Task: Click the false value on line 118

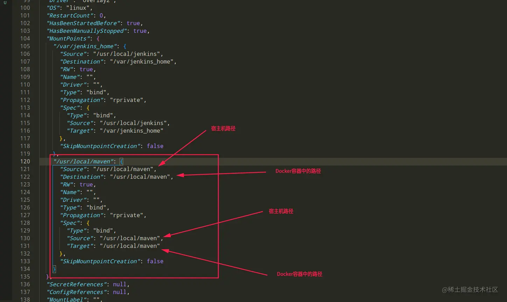Action: pos(155,146)
